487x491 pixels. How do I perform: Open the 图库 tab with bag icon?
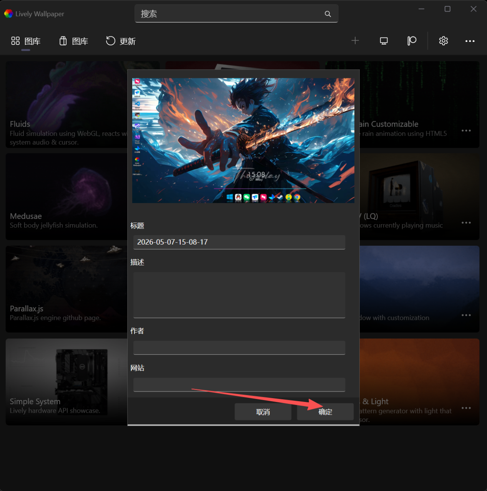tap(73, 41)
